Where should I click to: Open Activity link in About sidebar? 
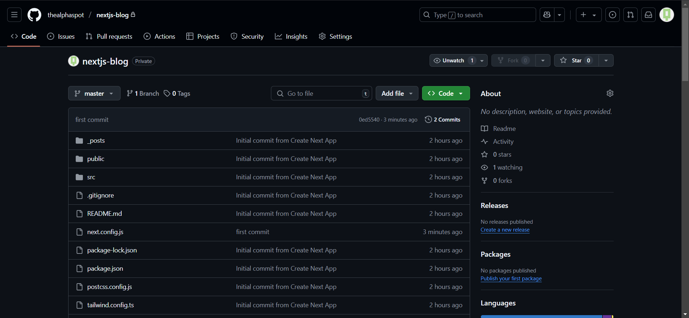coord(497,142)
